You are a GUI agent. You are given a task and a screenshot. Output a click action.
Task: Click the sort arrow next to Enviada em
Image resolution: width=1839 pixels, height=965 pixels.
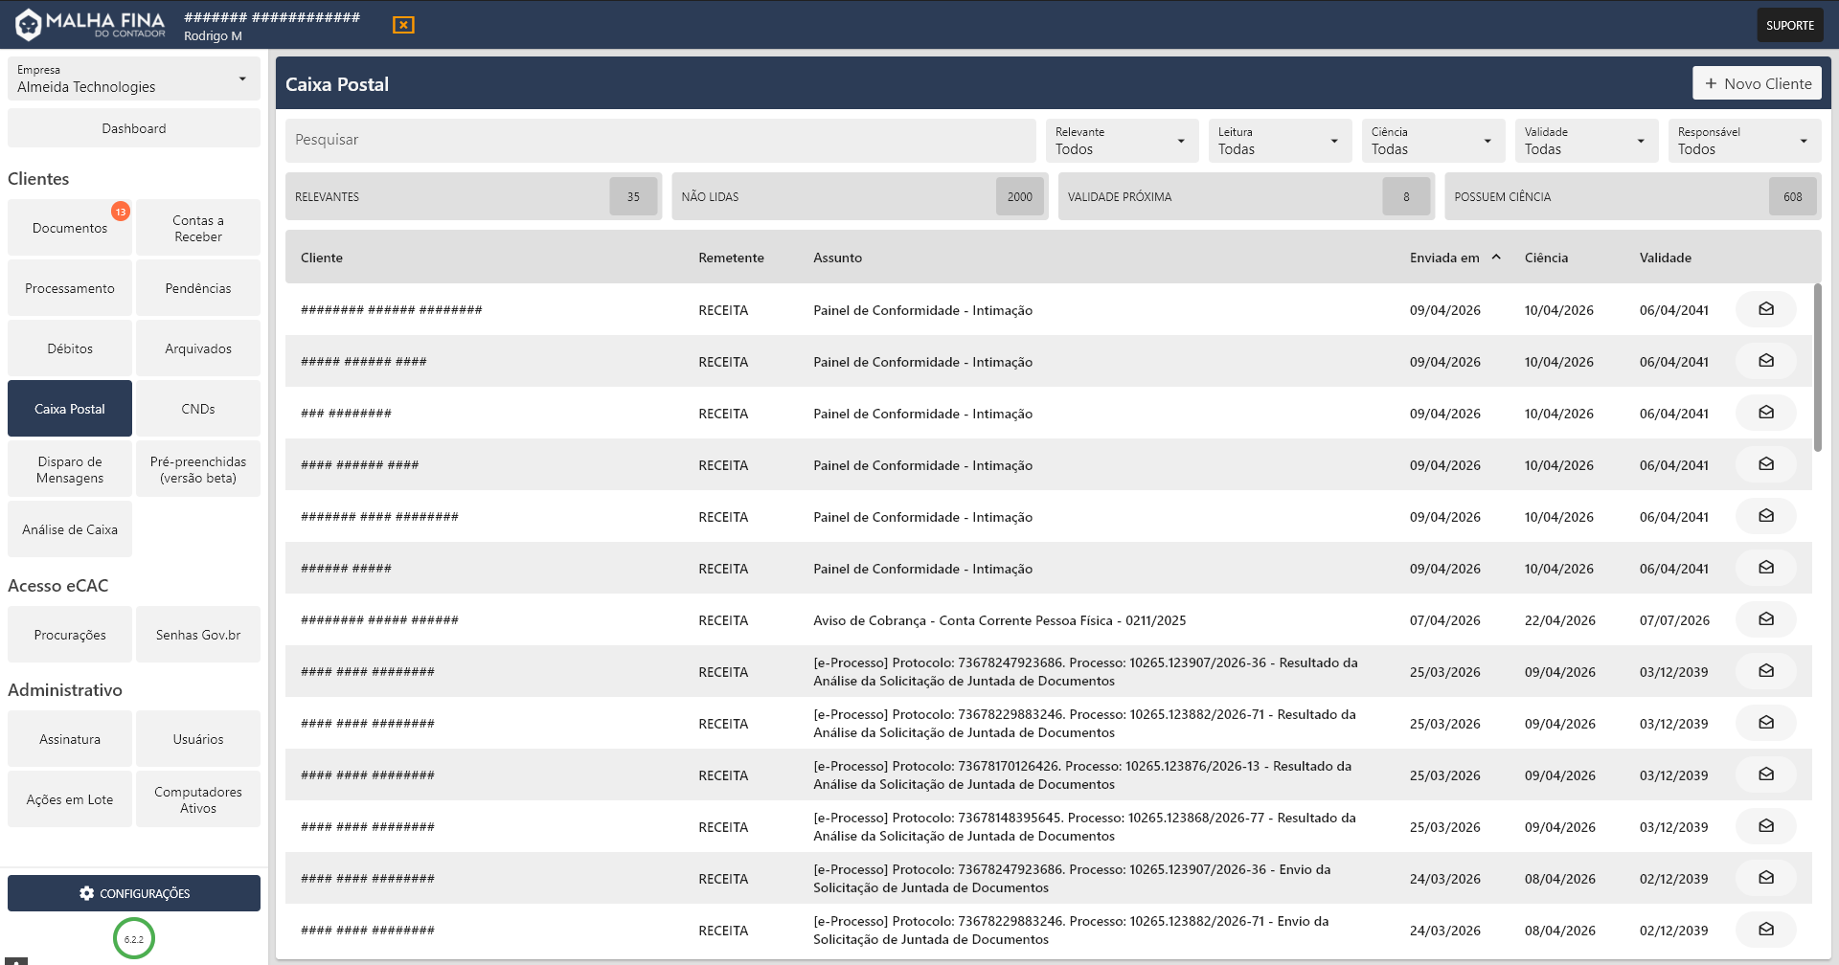(1496, 258)
